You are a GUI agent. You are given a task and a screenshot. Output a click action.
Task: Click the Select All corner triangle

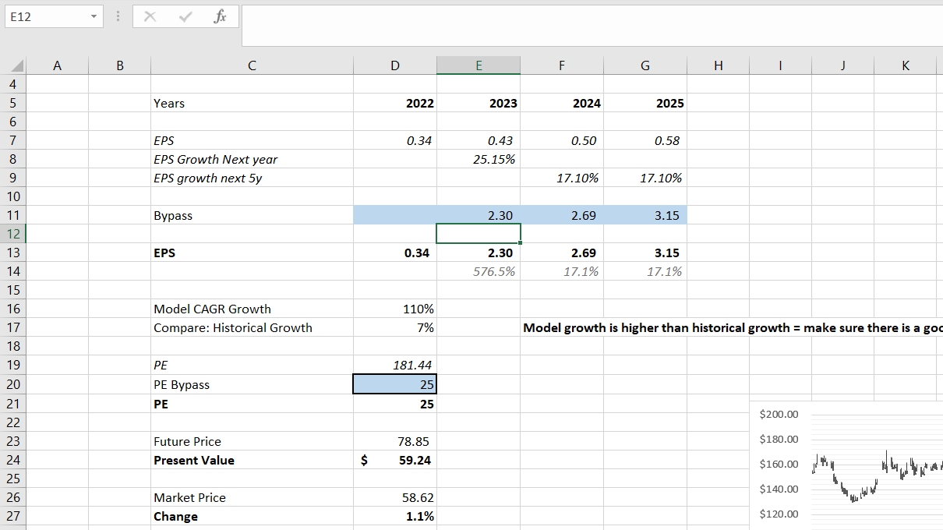coord(17,66)
